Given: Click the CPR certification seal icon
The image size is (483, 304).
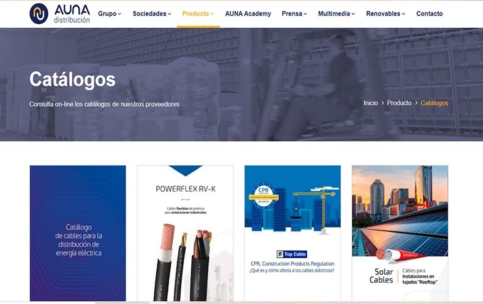Looking at the screenshot, I should click(263, 196).
